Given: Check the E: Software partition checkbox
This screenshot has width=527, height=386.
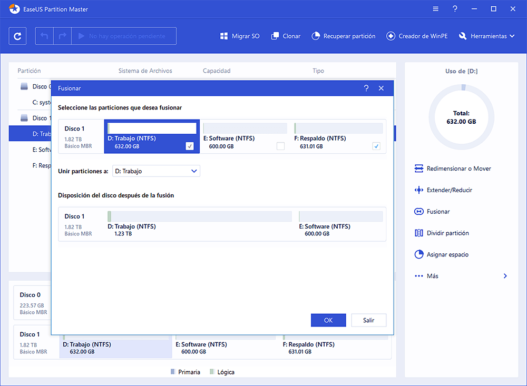Looking at the screenshot, I should click(280, 146).
